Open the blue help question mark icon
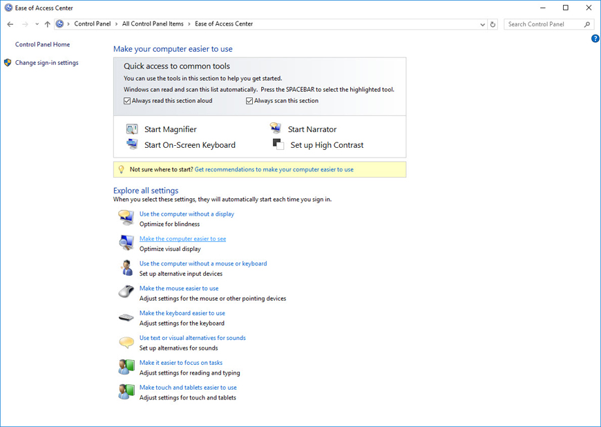This screenshot has height=427, width=601. coord(595,39)
